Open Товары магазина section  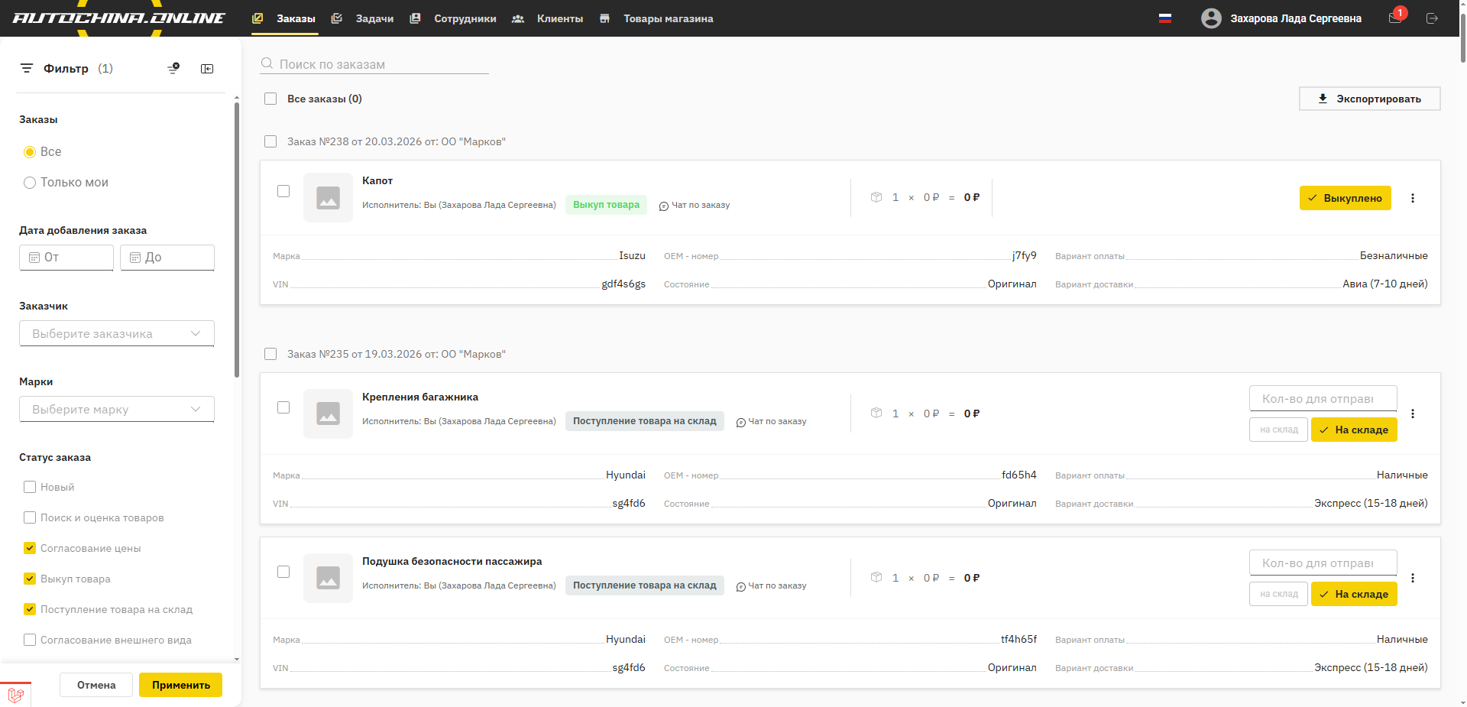(x=656, y=18)
